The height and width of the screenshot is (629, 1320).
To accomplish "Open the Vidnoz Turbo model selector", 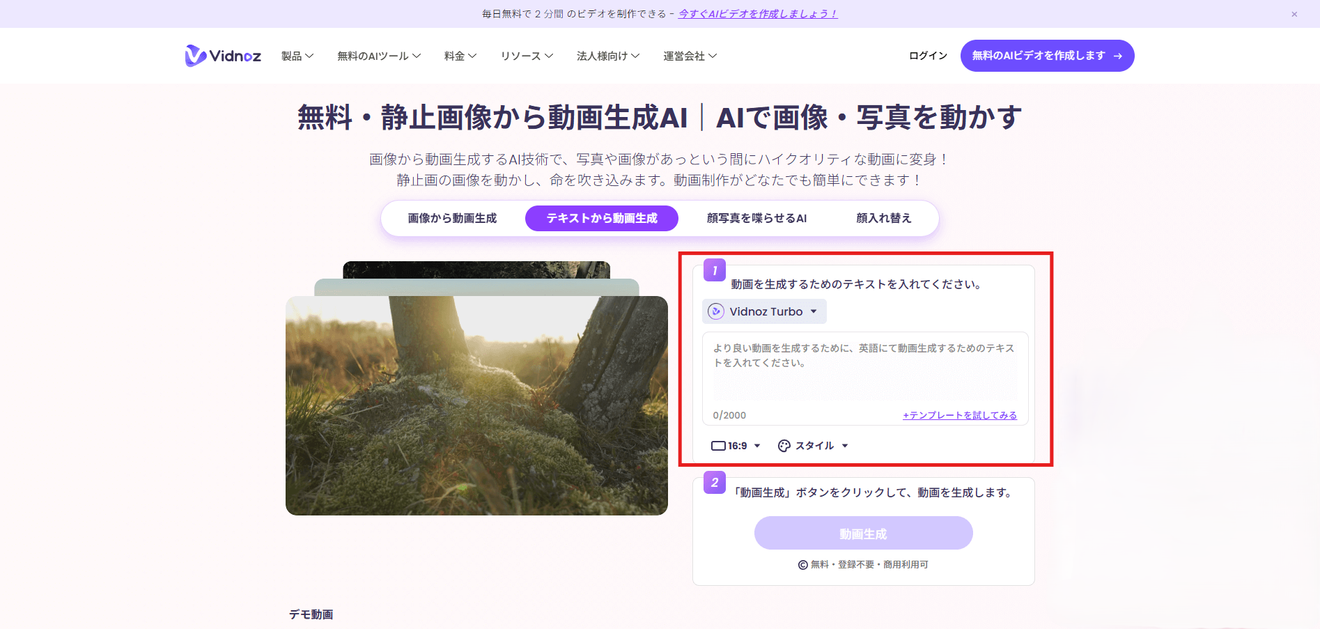I will click(x=763, y=311).
